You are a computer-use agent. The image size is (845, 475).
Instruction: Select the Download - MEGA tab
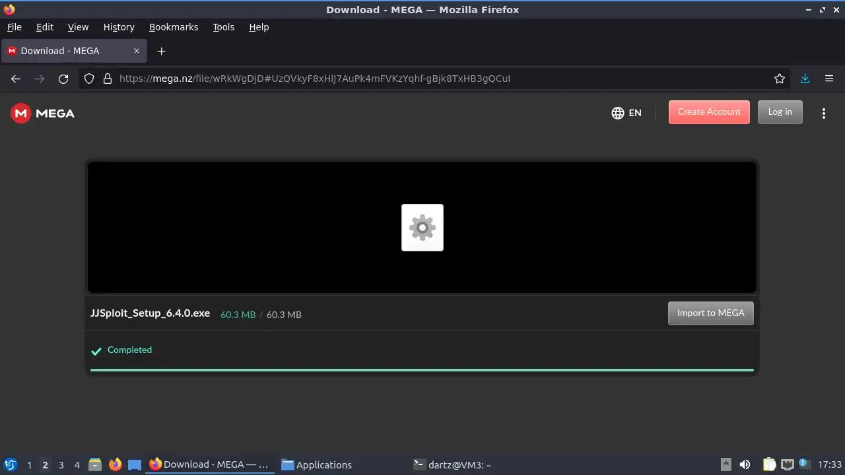tap(73, 51)
